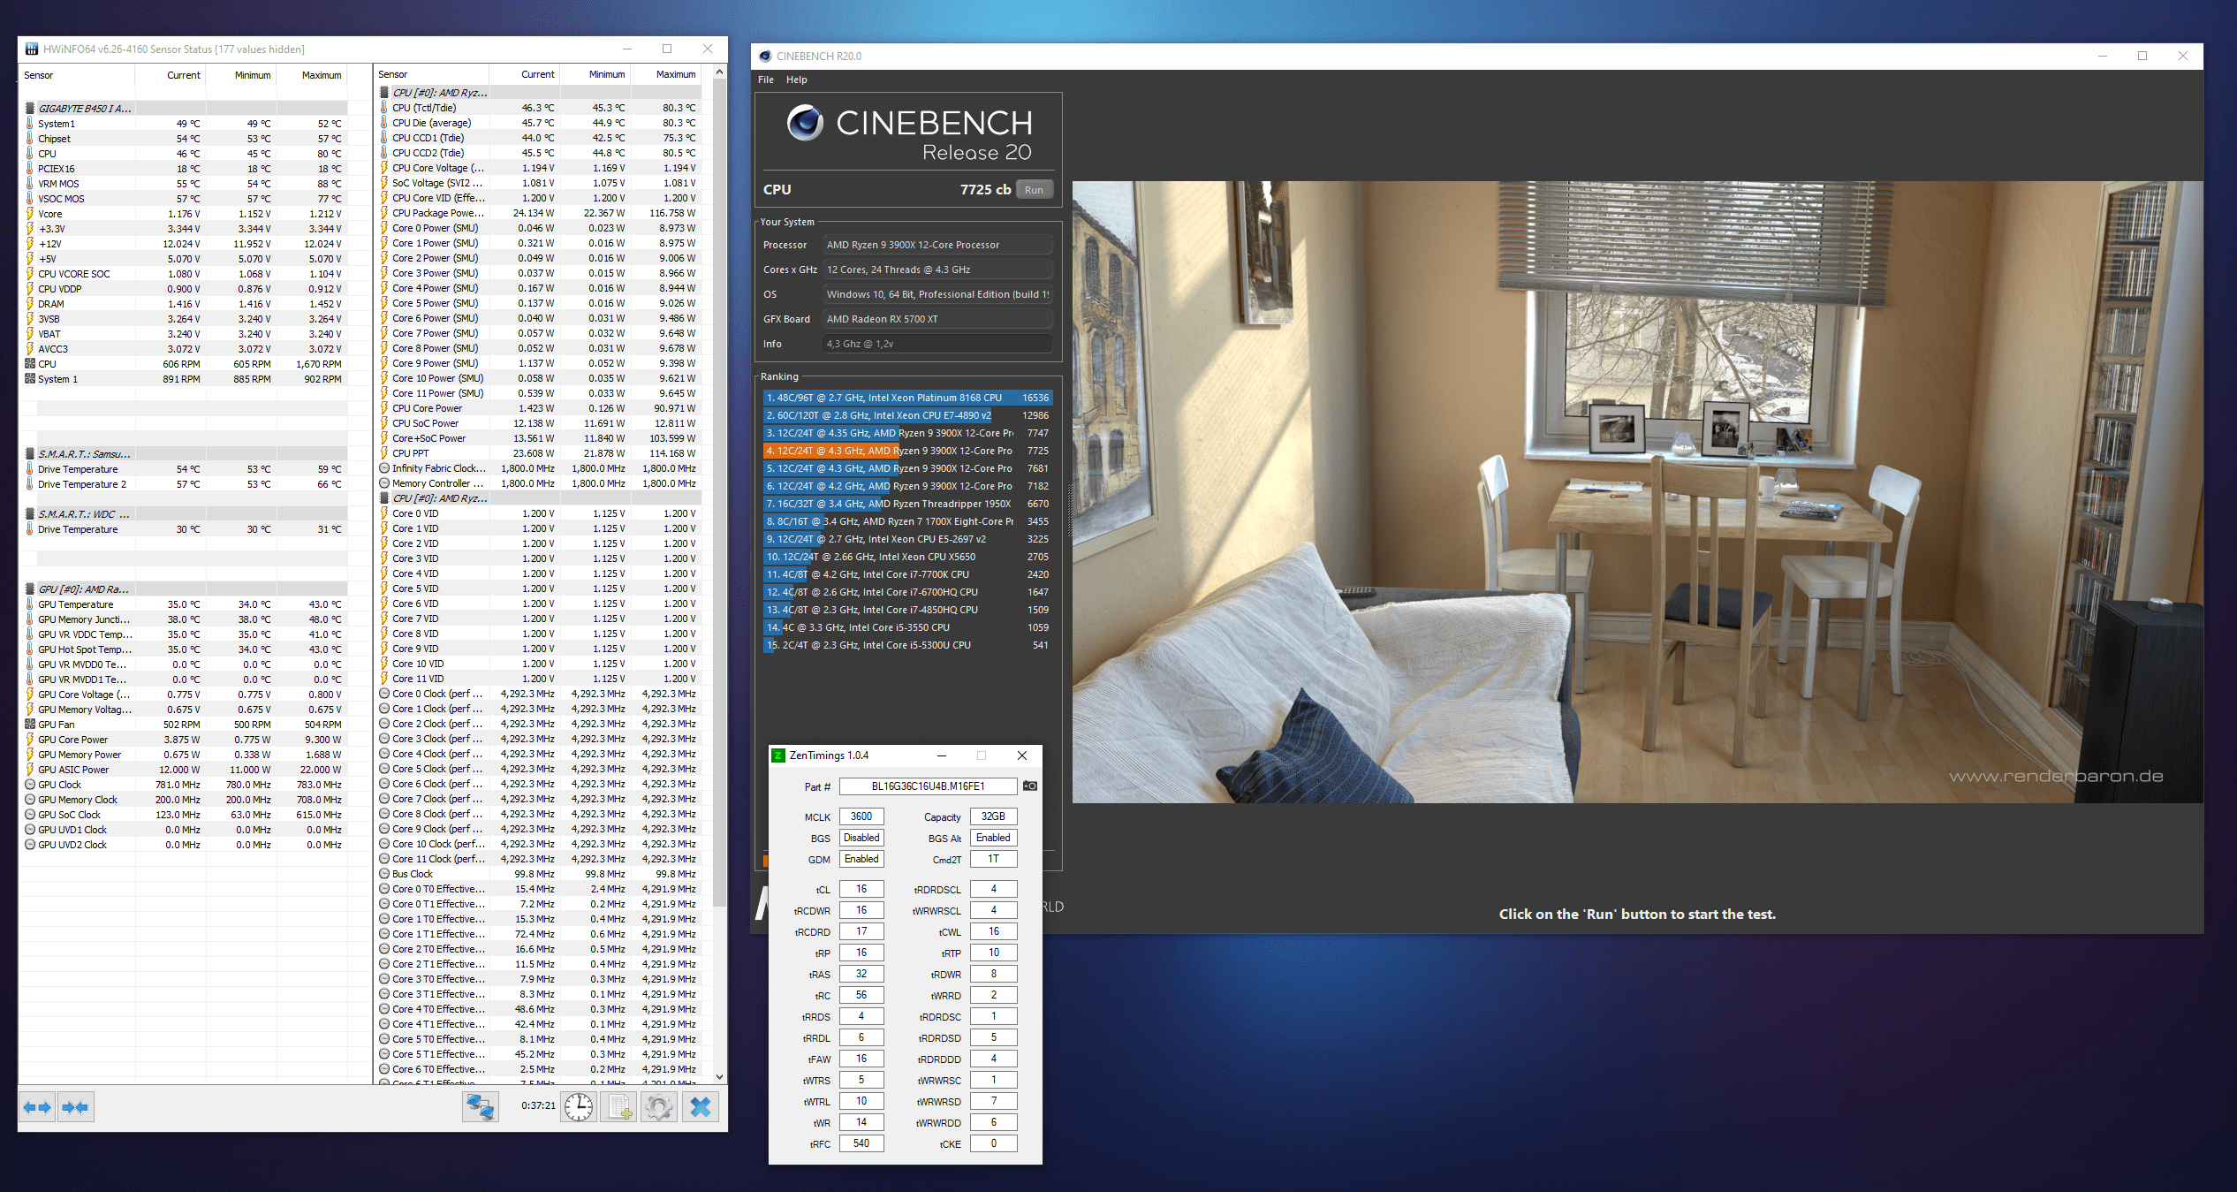2237x1192 pixels.
Task: Select the Memory Controller clock row
Action: pos(538,483)
